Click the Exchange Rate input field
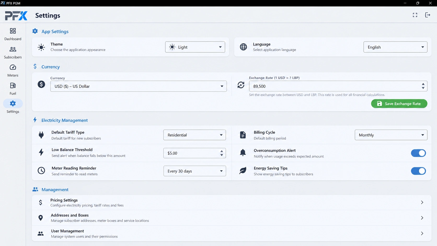This screenshot has width=437, height=246. tap(338, 86)
